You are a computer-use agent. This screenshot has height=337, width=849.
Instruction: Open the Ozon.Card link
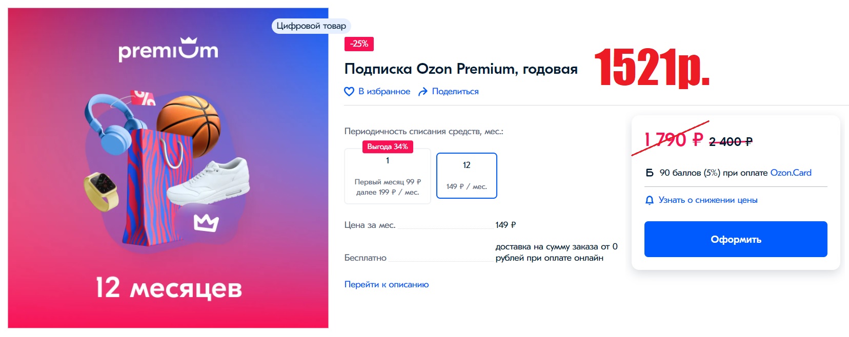791,173
